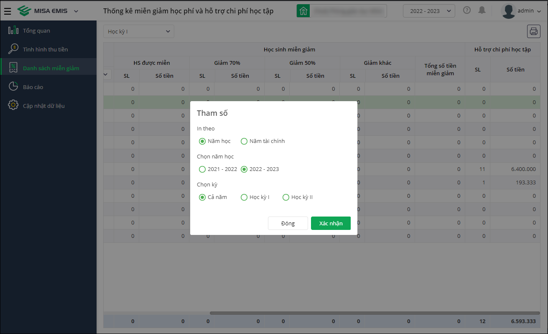Select the Học kỳ I radio button

coord(244,197)
